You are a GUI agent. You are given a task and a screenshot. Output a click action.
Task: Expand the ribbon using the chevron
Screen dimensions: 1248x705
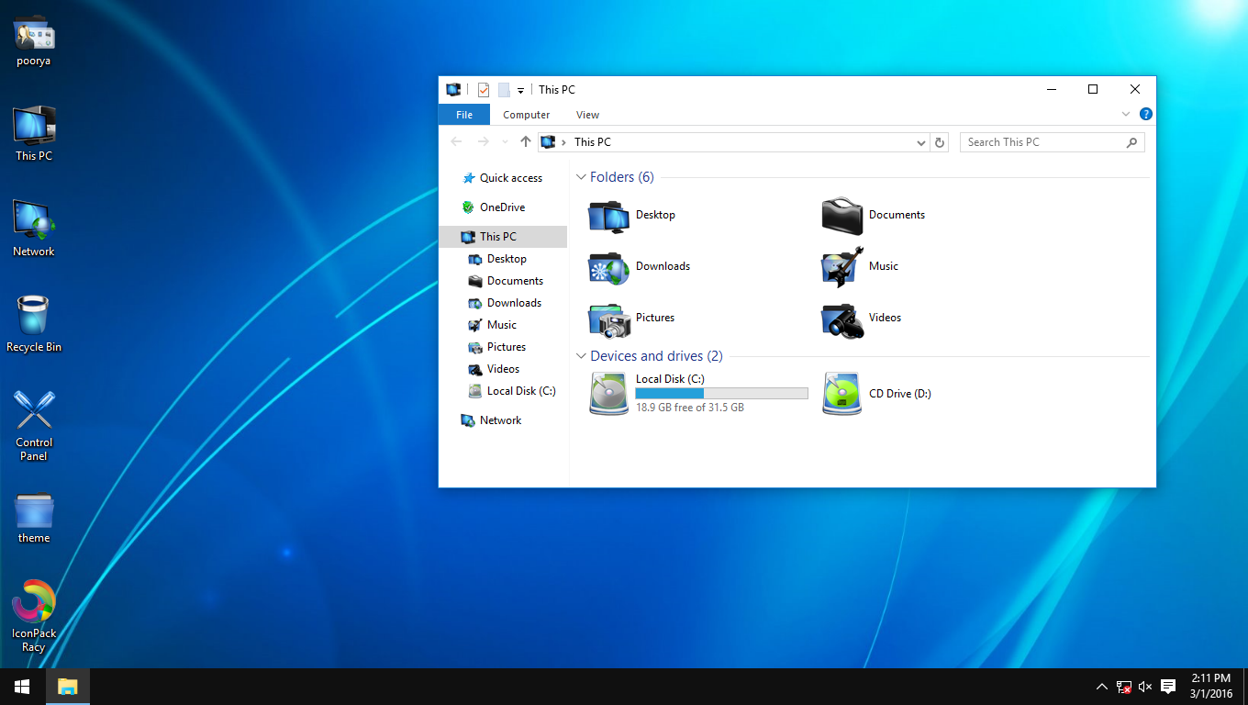[1126, 114]
